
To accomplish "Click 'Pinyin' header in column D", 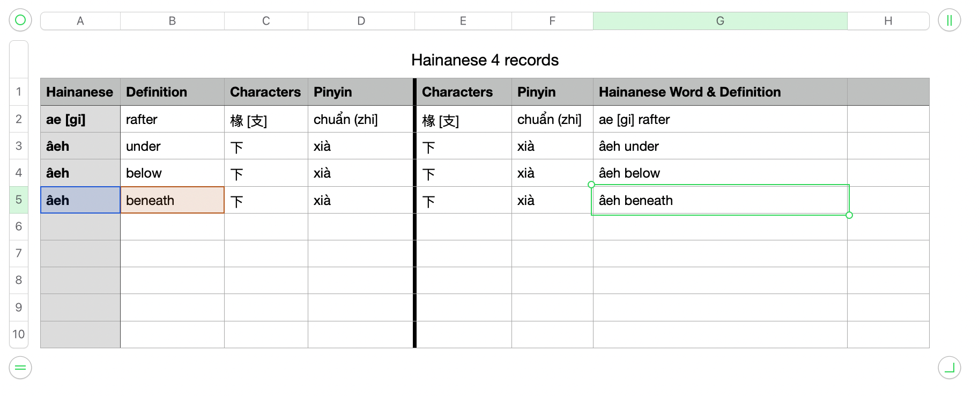I will coord(360,92).
